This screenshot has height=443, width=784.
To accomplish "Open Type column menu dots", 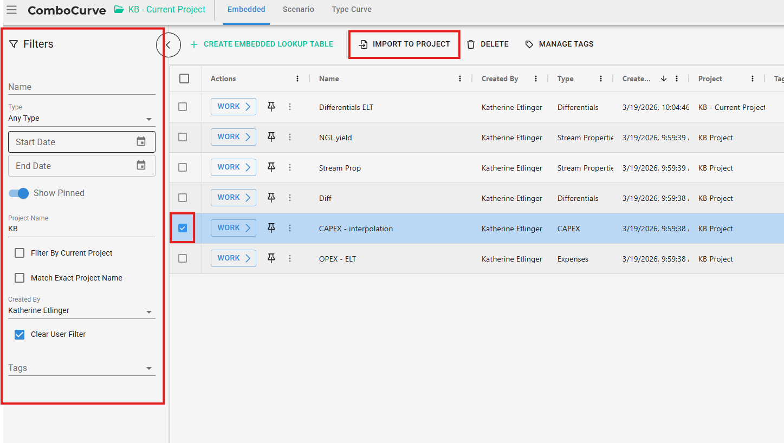I will pos(601,79).
